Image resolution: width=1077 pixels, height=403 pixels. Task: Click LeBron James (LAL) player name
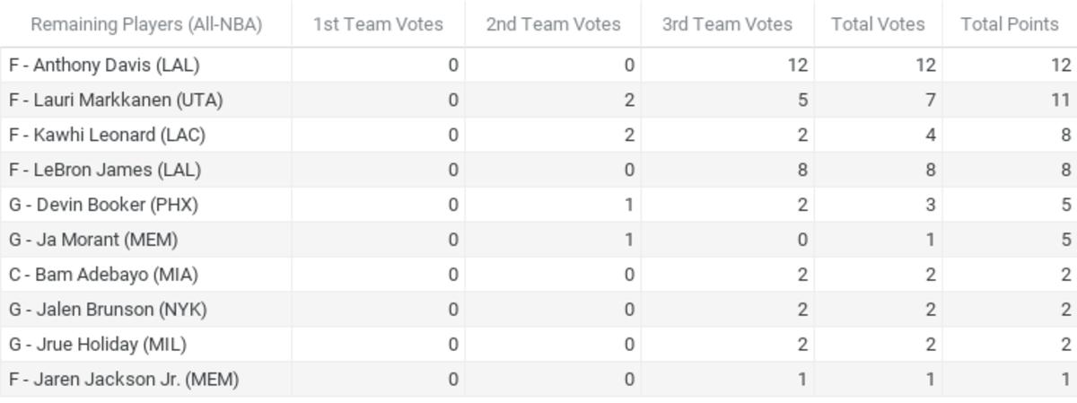(105, 170)
